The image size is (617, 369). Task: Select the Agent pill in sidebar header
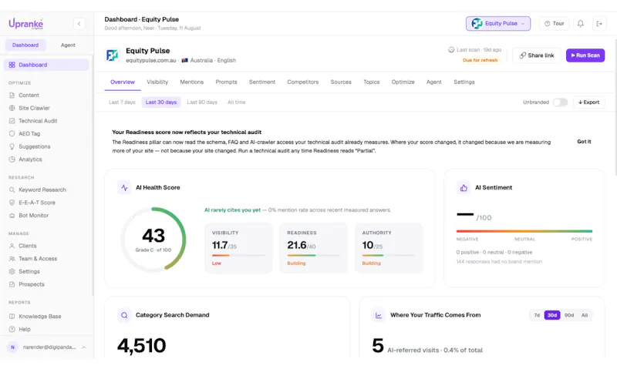(68, 45)
